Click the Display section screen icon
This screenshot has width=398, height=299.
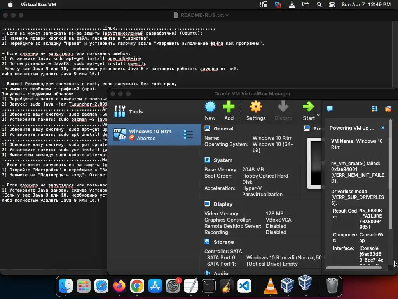click(x=208, y=204)
